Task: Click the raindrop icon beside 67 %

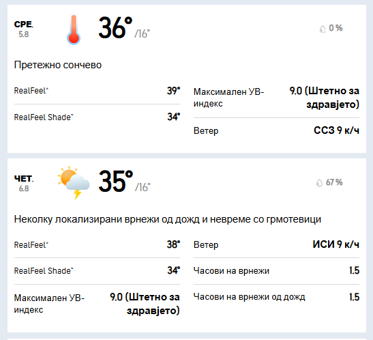Action: (319, 183)
